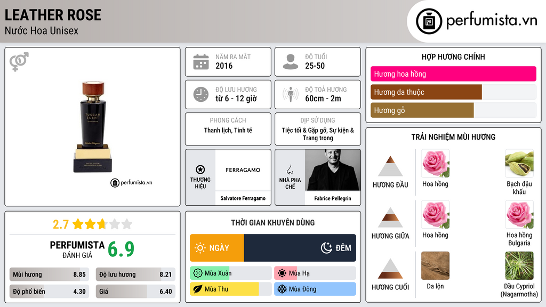Click the Nước Hoa Unisex subtitle
This screenshot has height=307, width=546.
point(42,30)
